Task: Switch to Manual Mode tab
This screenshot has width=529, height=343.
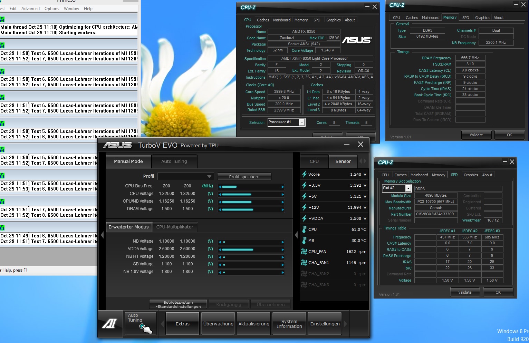Action: (128, 161)
